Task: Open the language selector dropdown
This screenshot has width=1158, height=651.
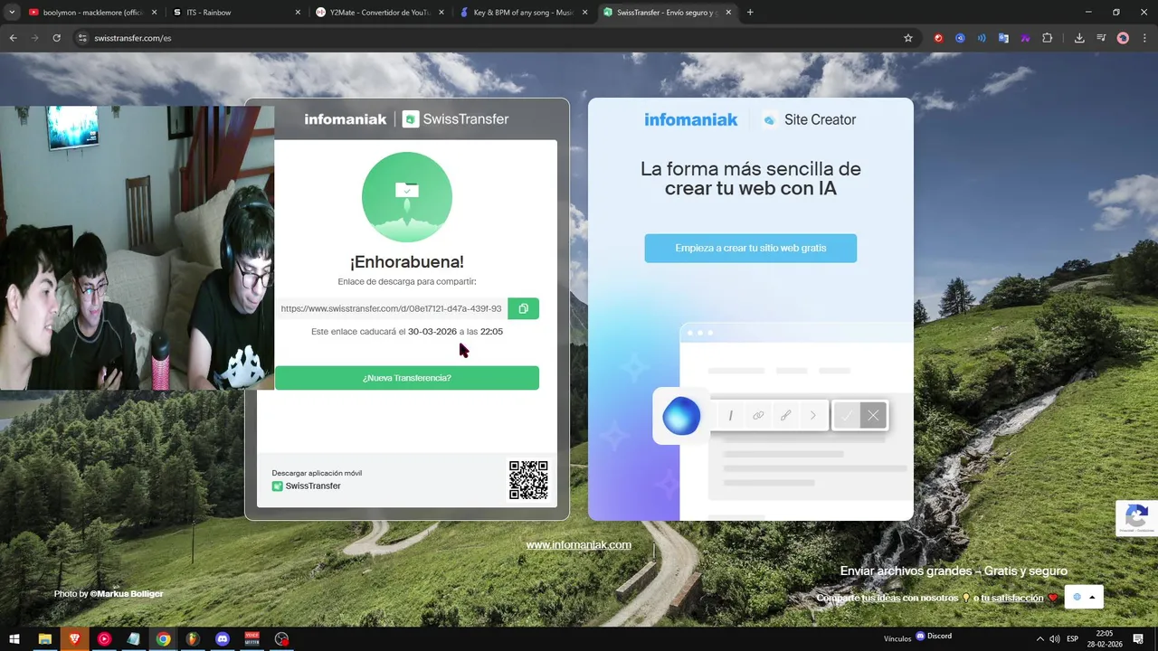Action: point(1084,597)
